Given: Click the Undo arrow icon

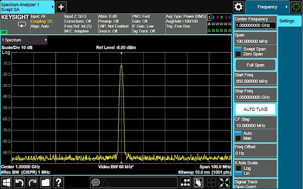Looking at the screenshot, I should click(x=20, y=182).
